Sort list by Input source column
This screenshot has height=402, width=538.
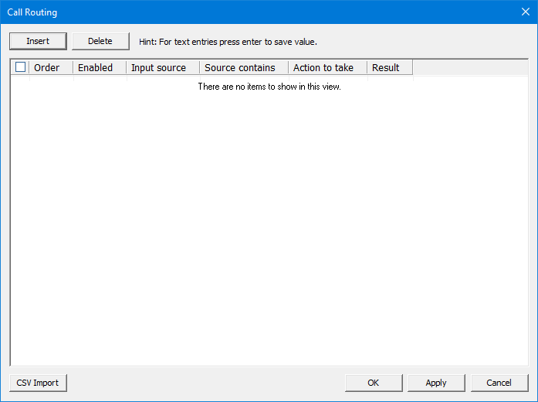pyautogui.click(x=159, y=67)
